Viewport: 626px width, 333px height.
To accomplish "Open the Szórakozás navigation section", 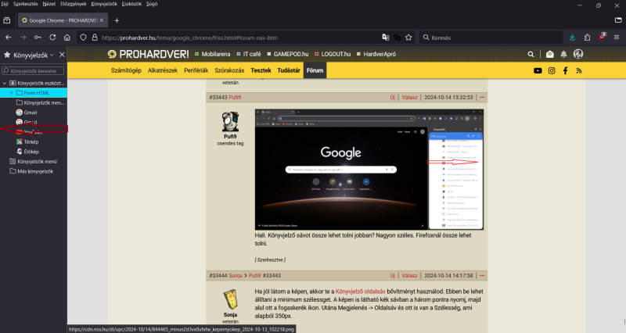I will click(x=229, y=70).
